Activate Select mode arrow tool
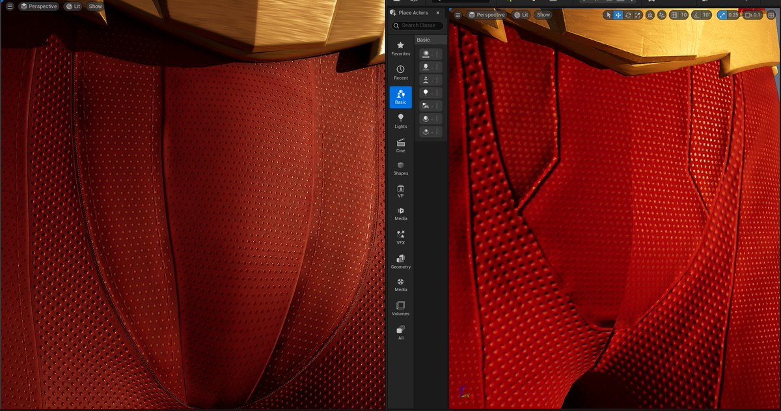The height and width of the screenshot is (411, 781). pos(609,15)
